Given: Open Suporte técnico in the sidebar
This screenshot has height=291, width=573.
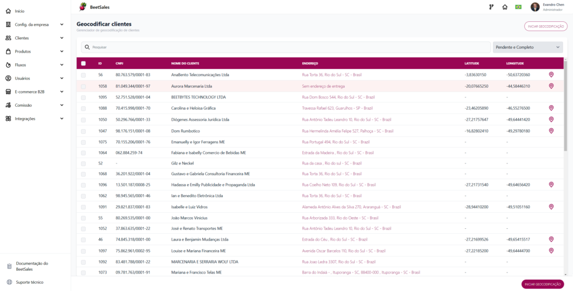Looking at the screenshot, I should click(x=29, y=282).
